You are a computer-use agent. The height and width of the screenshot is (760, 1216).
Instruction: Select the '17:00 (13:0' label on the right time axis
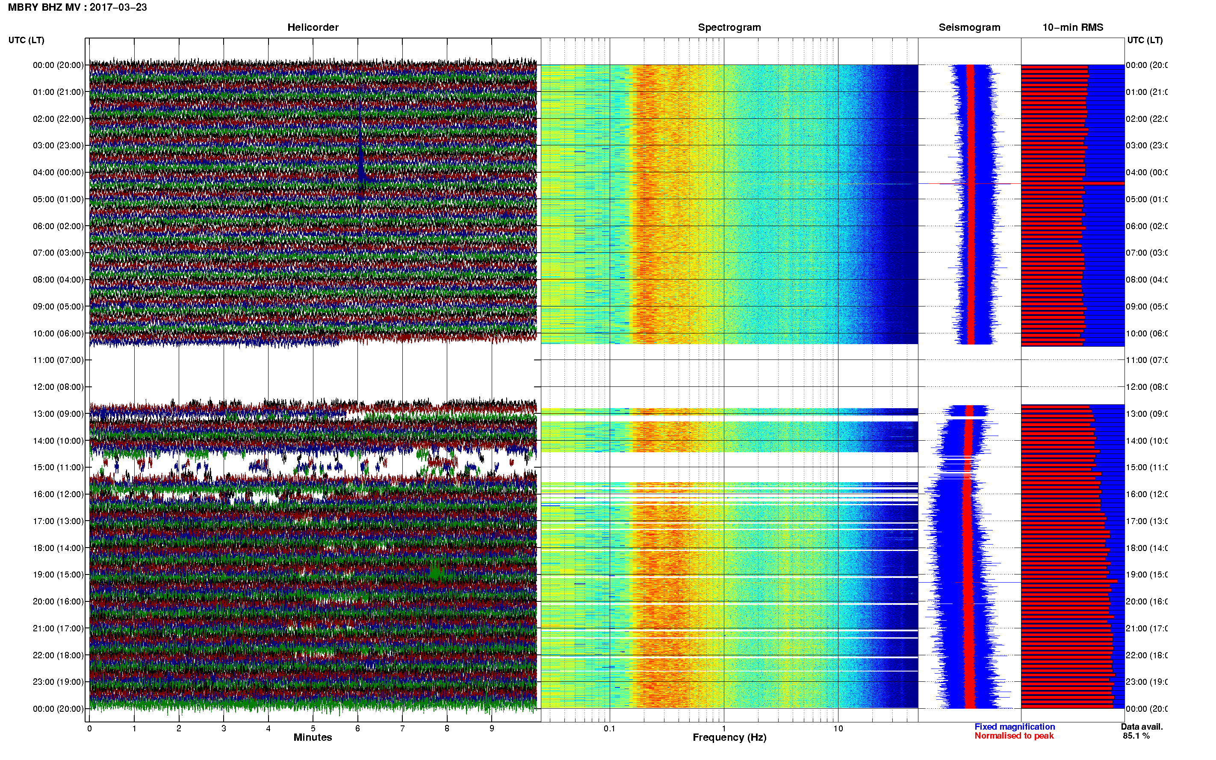coord(1147,521)
